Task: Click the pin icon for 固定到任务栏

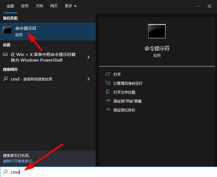Action: coord(108,110)
